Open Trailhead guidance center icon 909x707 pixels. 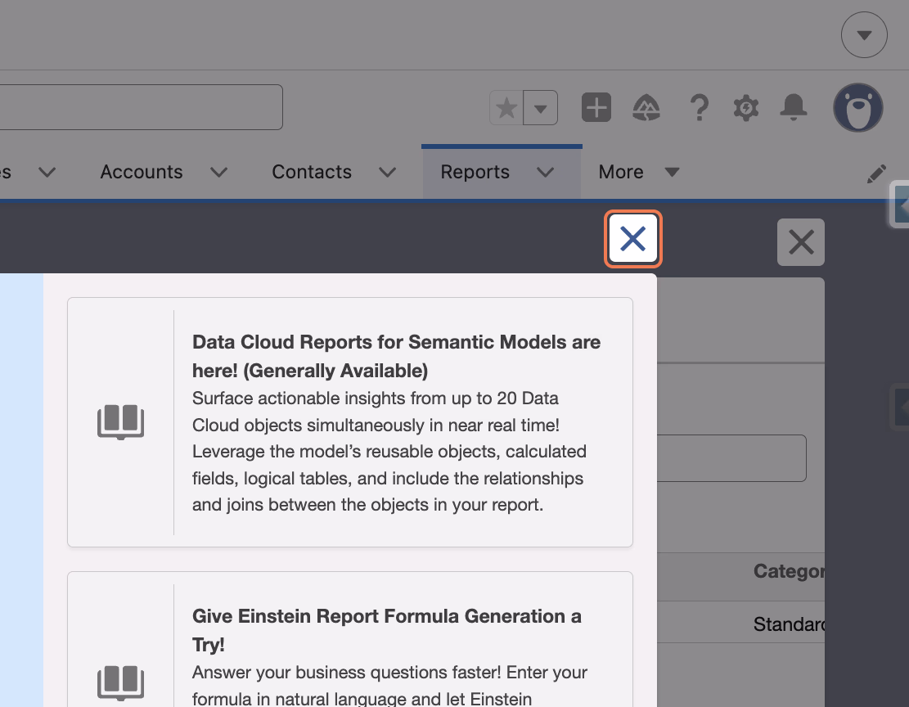646,108
